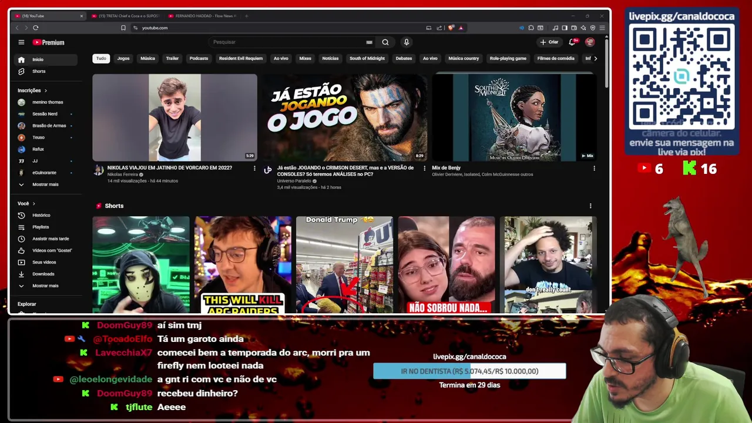Start voice search with microphone icon
This screenshot has height=423, width=752.
406,42
